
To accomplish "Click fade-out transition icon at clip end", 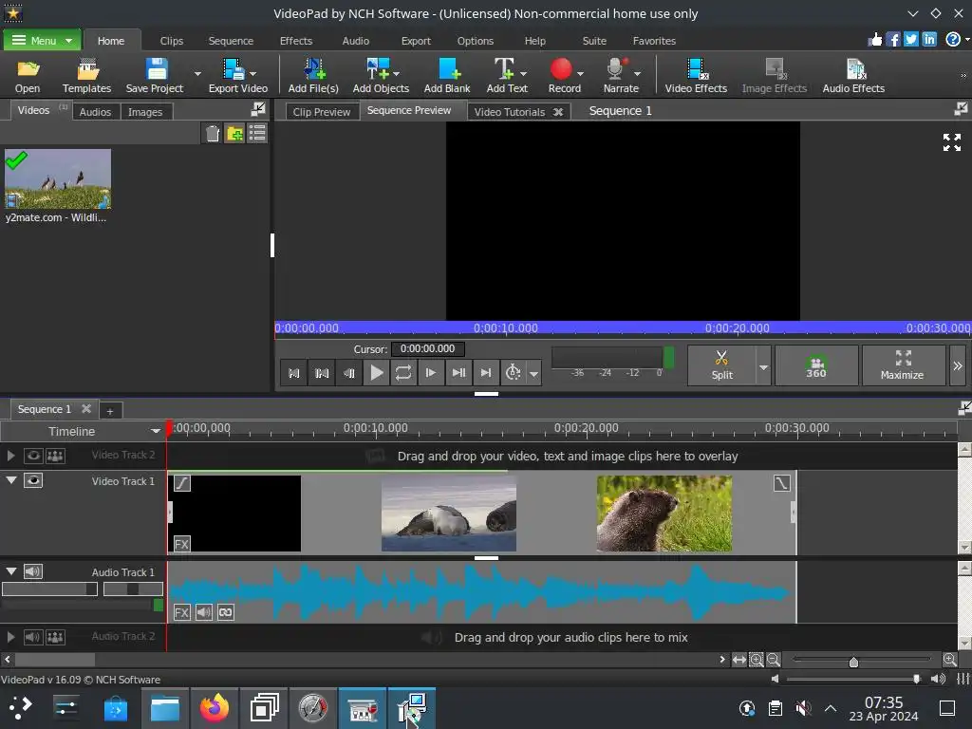I will click(x=782, y=483).
